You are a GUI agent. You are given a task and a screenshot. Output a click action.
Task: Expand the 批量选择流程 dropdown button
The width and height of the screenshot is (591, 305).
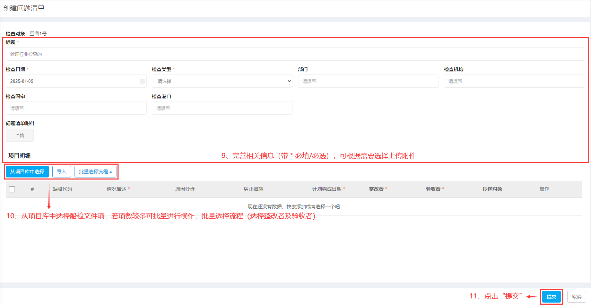point(95,172)
